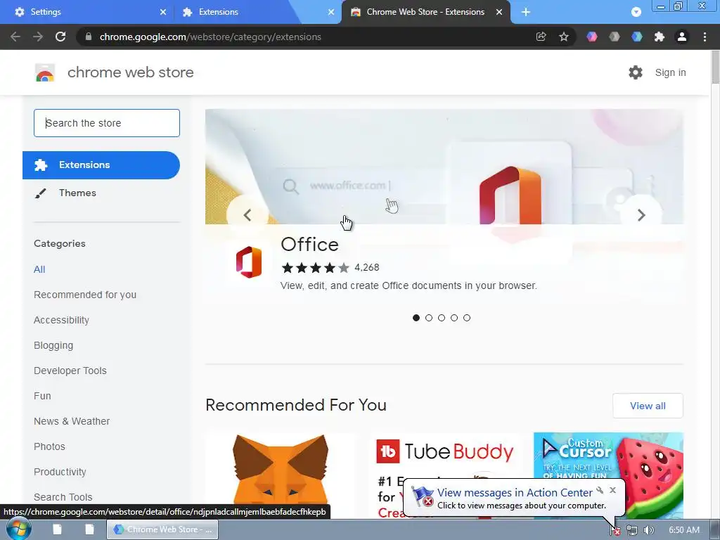Open Windows Start menu orb
Viewport: 720px width, 540px height.
18,529
